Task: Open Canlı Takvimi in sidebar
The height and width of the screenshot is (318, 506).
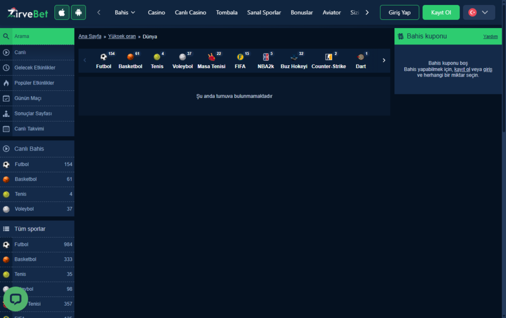Action: [x=37, y=129]
